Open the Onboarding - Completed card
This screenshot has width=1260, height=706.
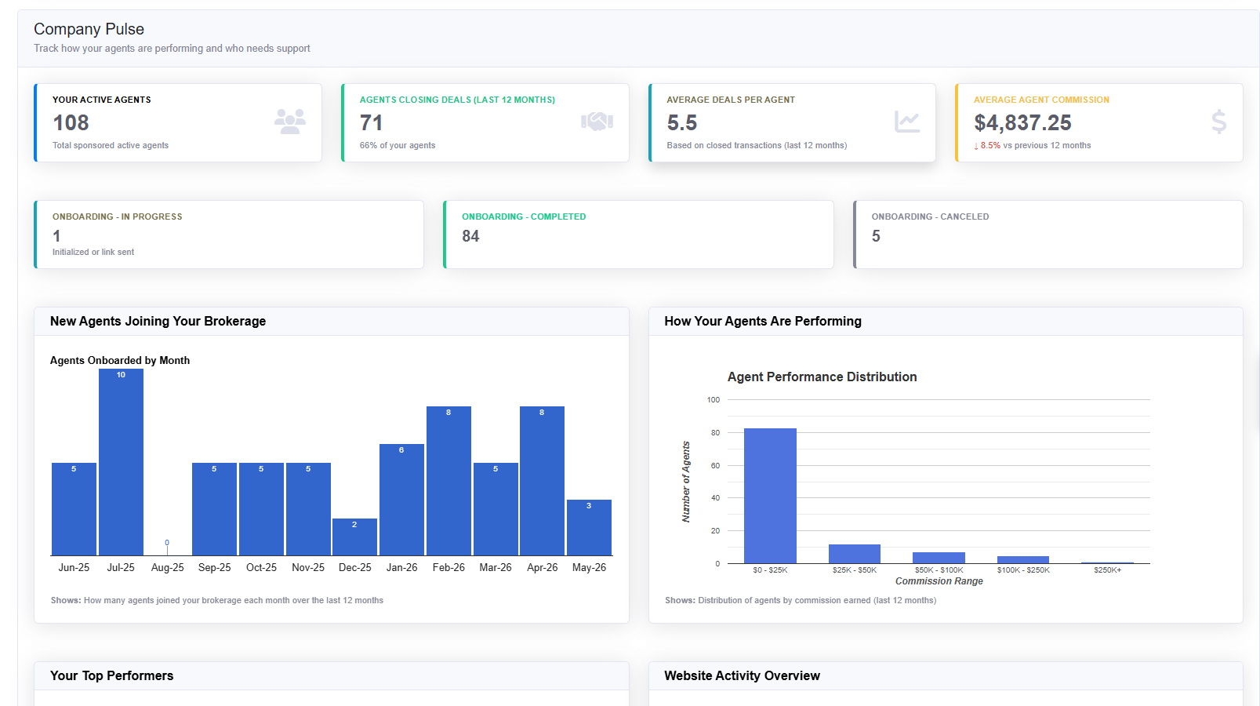(638, 235)
